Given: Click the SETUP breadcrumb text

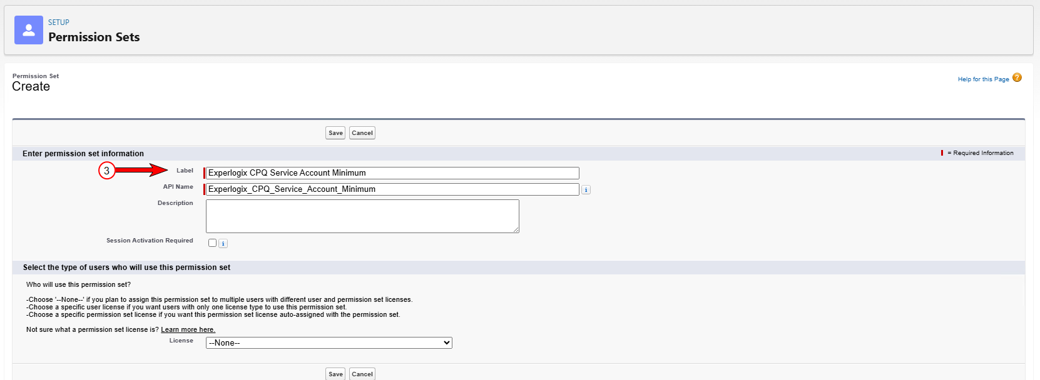Looking at the screenshot, I should click(59, 22).
